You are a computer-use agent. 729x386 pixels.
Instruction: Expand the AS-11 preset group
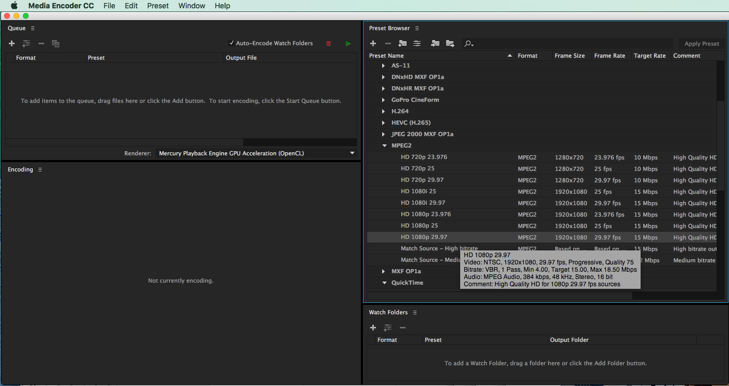[x=383, y=65]
